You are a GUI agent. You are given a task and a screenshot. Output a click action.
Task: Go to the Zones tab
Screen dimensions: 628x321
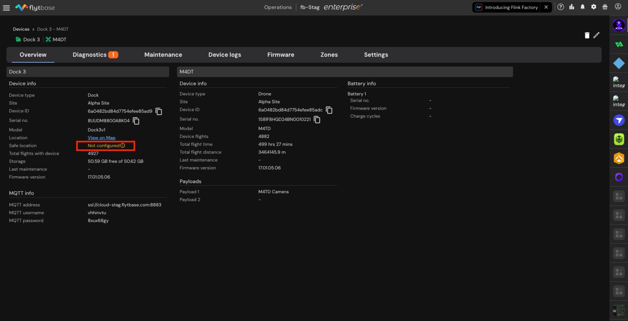329,55
